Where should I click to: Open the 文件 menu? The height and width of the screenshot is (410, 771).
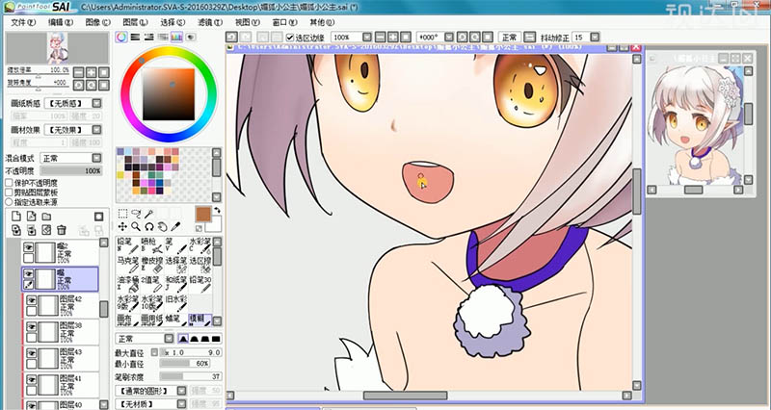23,22
